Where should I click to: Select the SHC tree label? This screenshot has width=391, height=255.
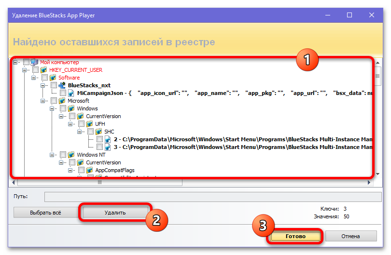click(x=109, y=132)
